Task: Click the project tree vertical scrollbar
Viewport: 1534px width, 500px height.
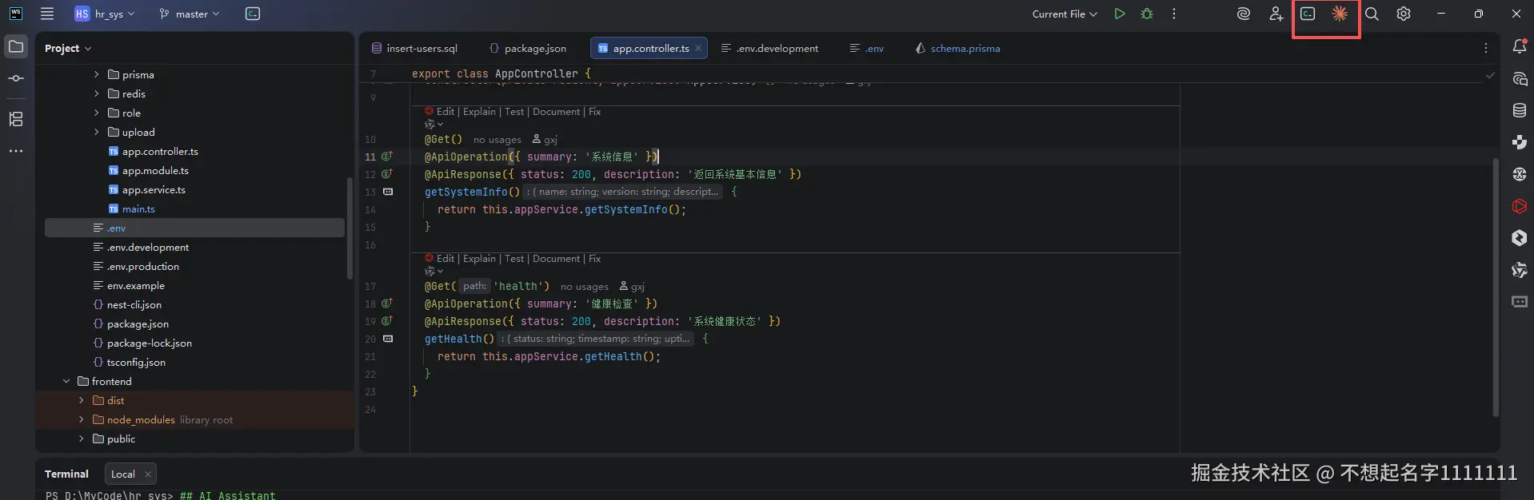Action: [350, 228]
